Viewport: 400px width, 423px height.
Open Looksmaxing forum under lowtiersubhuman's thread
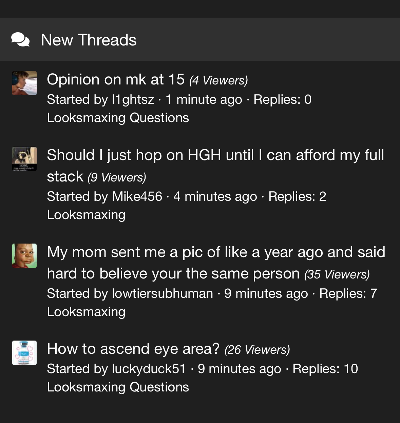coord(86,312)
